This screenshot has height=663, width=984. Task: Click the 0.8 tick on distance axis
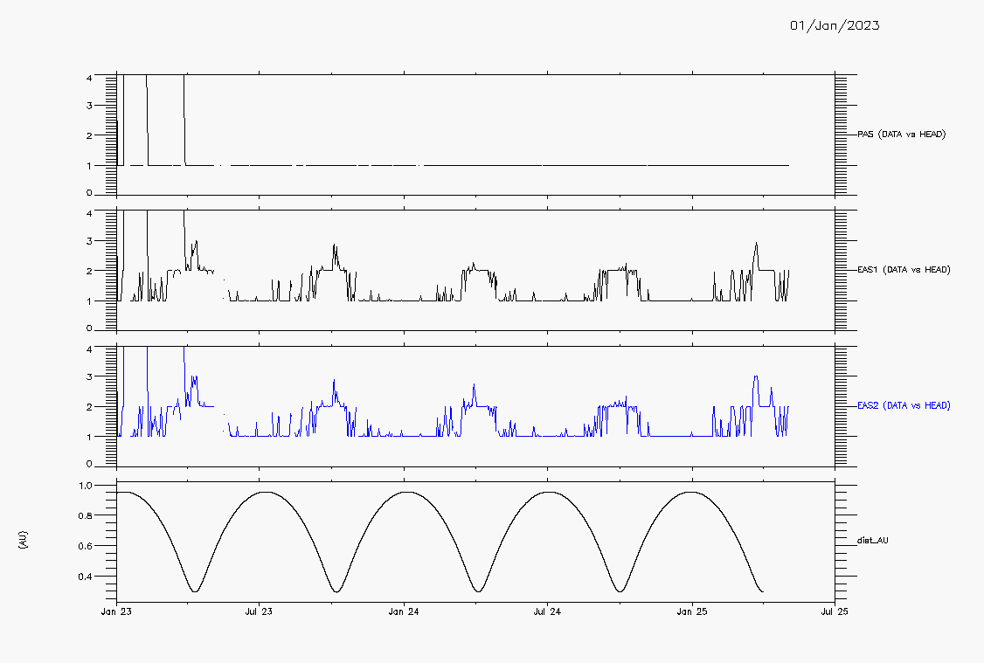coord(86,515)
